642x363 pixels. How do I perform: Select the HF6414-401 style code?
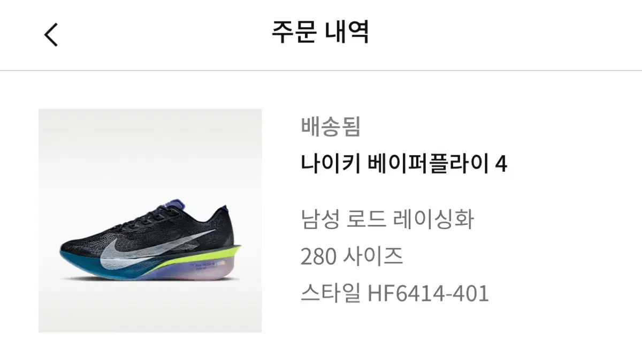pyautogui.click(x=429, y=293)
